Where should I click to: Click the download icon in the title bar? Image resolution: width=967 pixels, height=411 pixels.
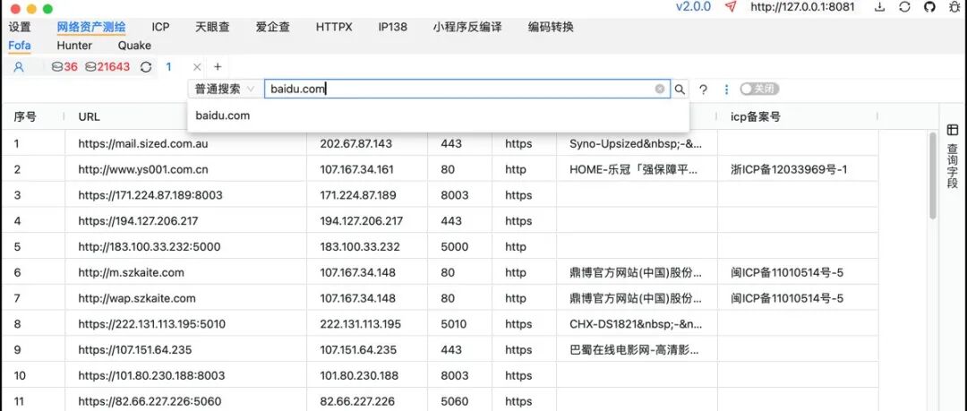pyautogui.click(x=880, y=7)
